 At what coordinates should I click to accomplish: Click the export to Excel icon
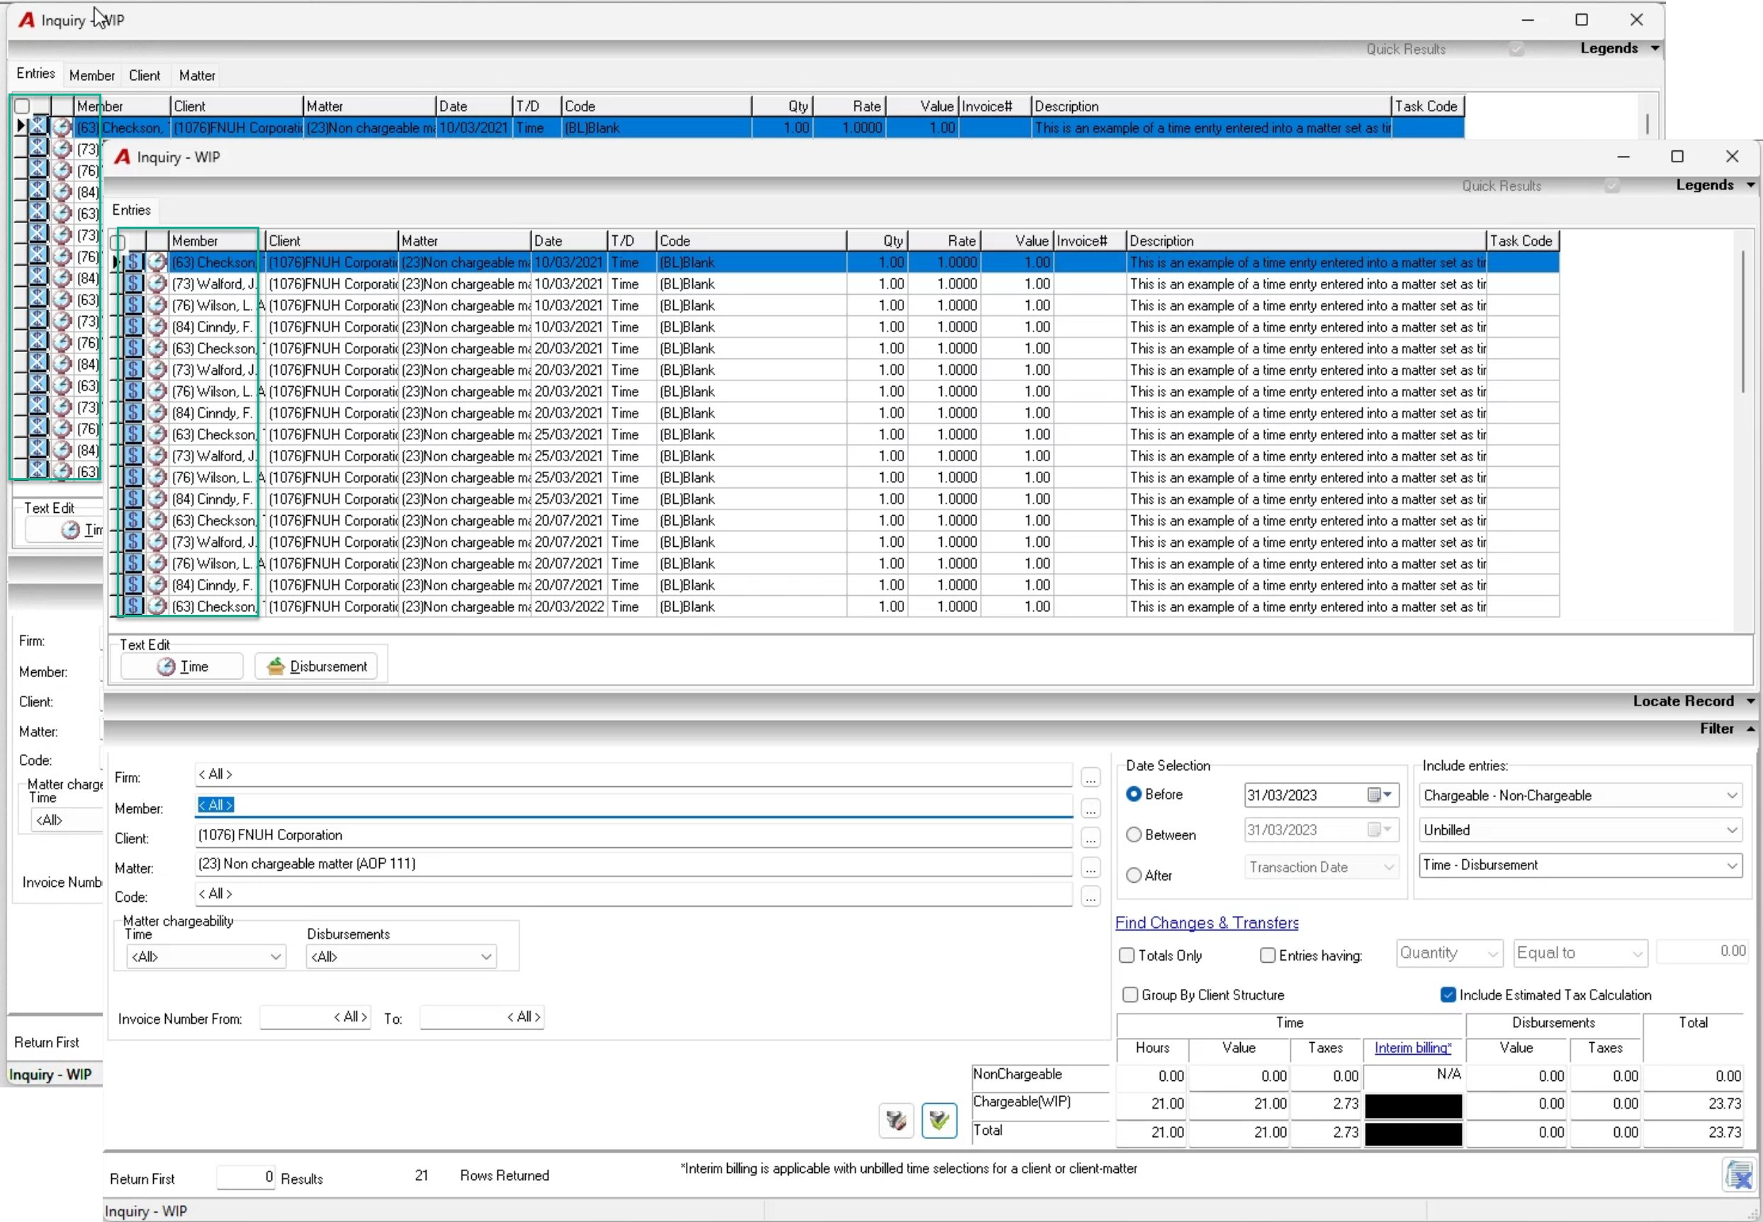(1738, 1175)
